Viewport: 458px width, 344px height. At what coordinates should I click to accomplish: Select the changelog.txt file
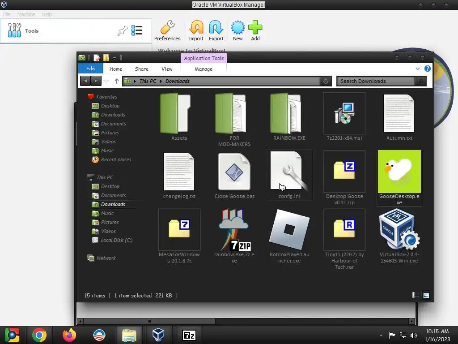coord(179,176)
